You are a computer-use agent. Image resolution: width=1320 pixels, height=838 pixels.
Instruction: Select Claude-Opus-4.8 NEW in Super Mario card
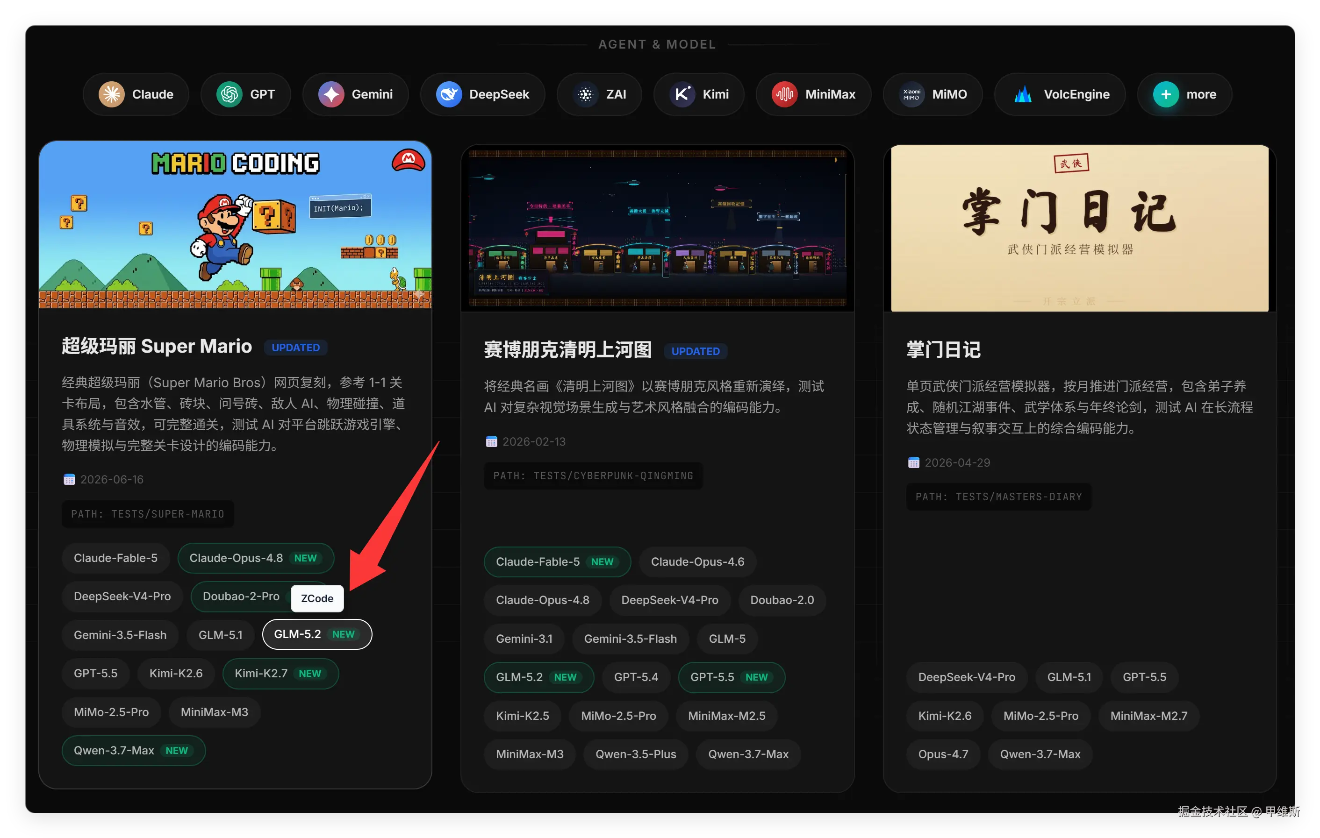click(x=256, y=558)
